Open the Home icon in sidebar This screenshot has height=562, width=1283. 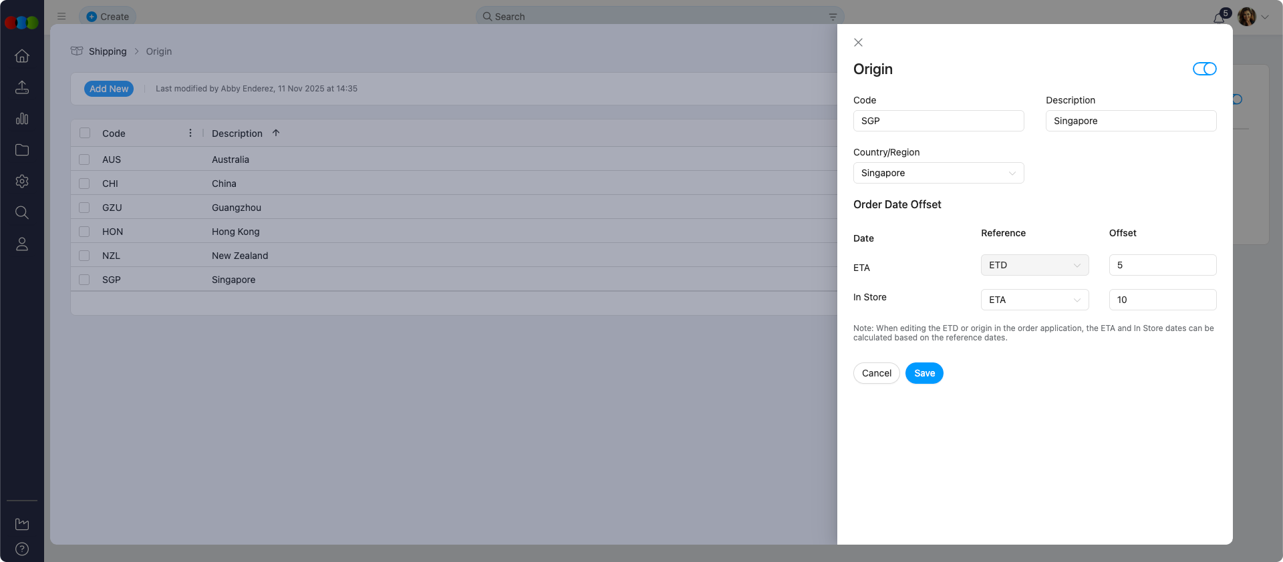click(22, 56)
